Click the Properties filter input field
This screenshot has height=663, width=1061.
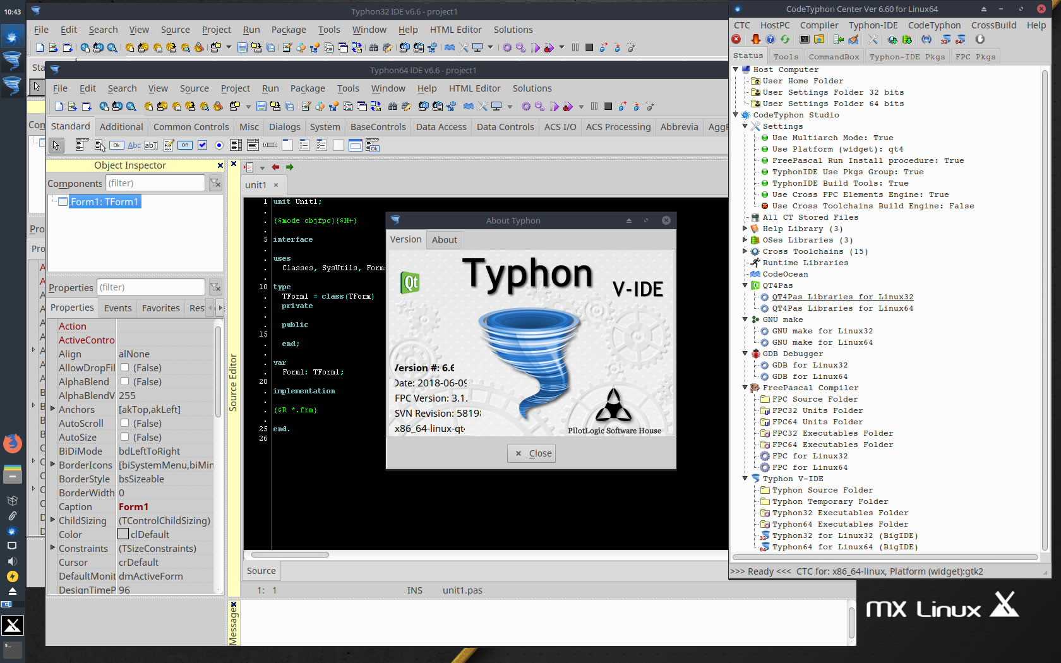pyautogui.click(x=150, y=287)
